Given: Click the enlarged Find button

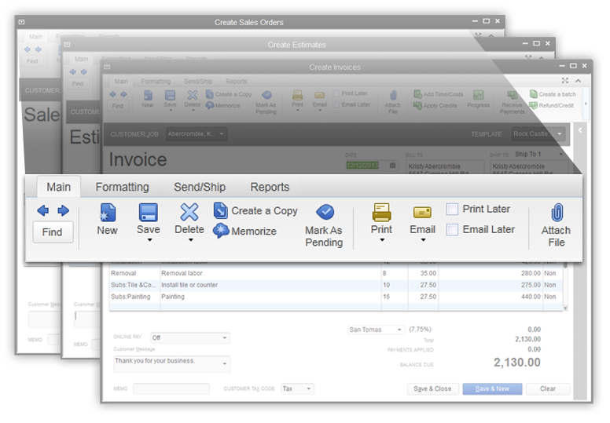Looking at the screenshot, I should click(53, 232).
